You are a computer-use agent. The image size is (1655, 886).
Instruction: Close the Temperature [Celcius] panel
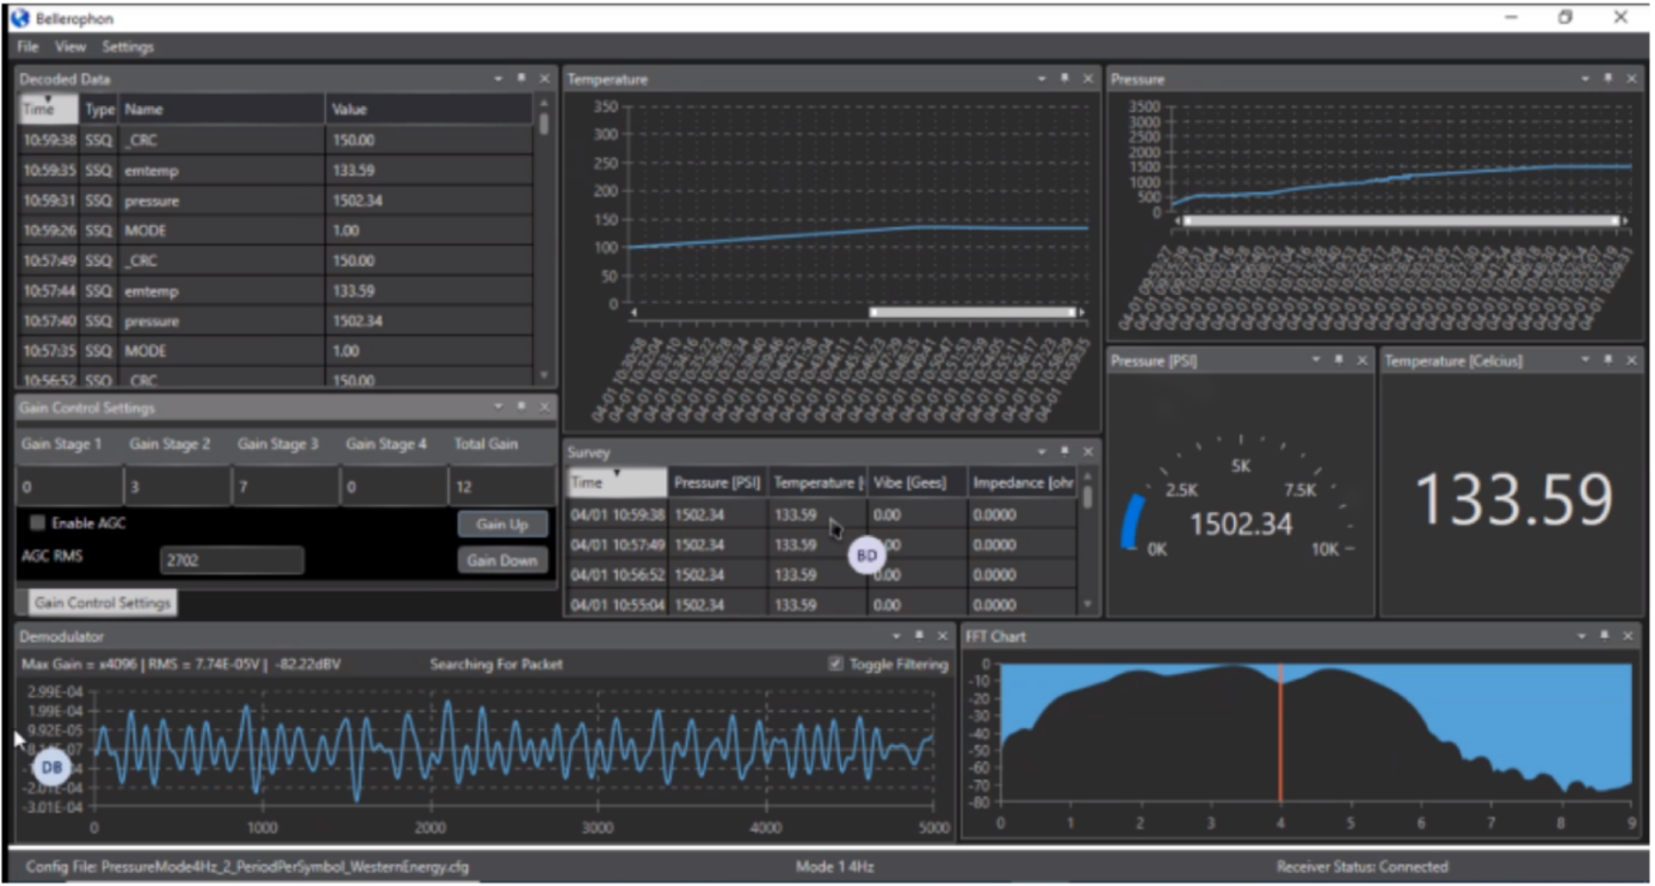(1631, 360)
